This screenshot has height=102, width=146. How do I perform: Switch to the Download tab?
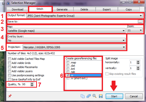click(18, 9)
